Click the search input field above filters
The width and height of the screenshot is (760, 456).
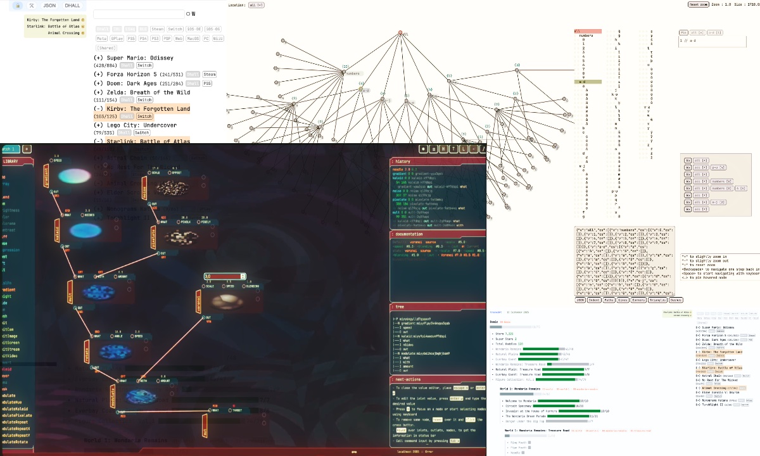pos(139,14)
